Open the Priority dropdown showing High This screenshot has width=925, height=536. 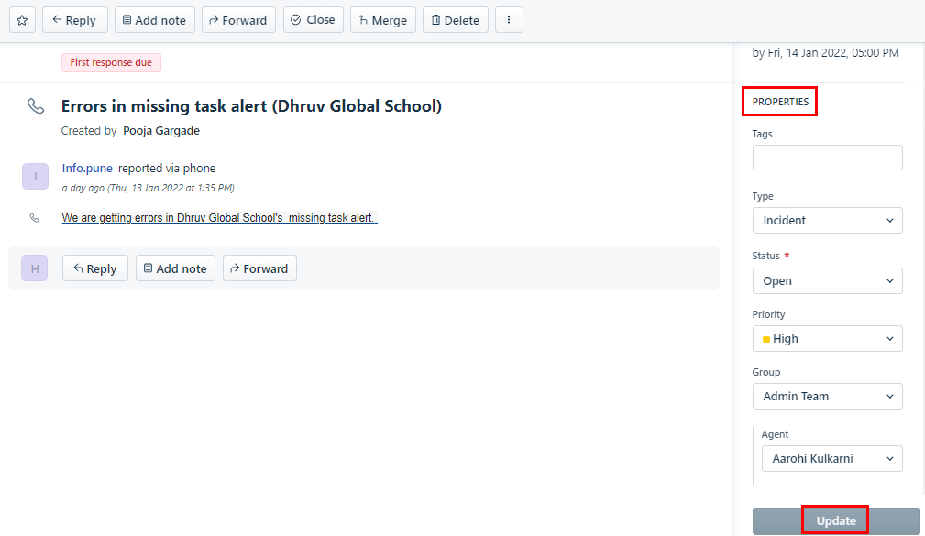click(x=827, y=338)
